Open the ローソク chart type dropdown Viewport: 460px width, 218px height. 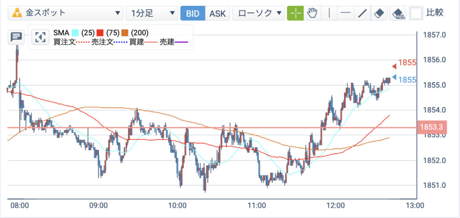click(258, 13)
